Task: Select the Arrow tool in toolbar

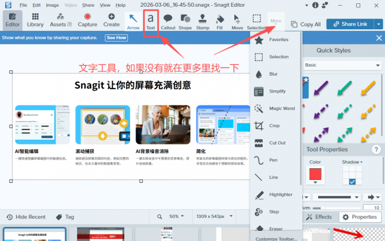Action: click(x=133, y=21)
